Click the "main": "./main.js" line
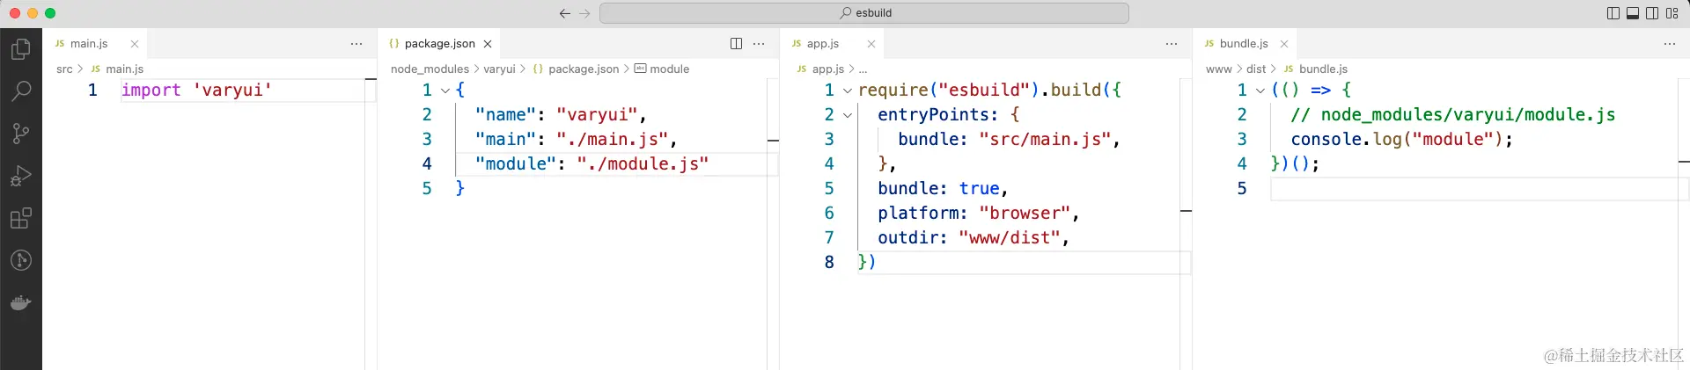 coord(576,139)
